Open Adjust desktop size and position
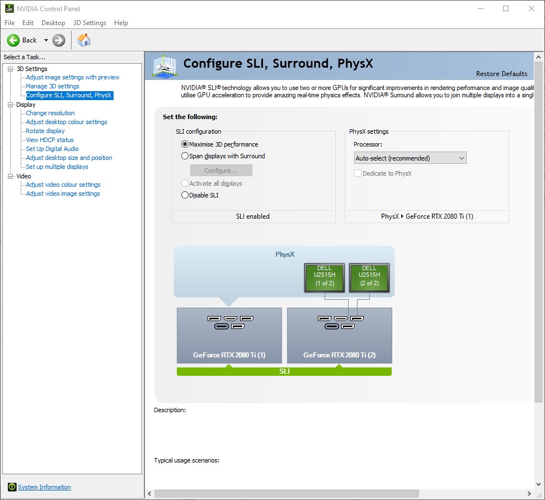The height and width of the screenshot is (500, 545). (69, 158)
